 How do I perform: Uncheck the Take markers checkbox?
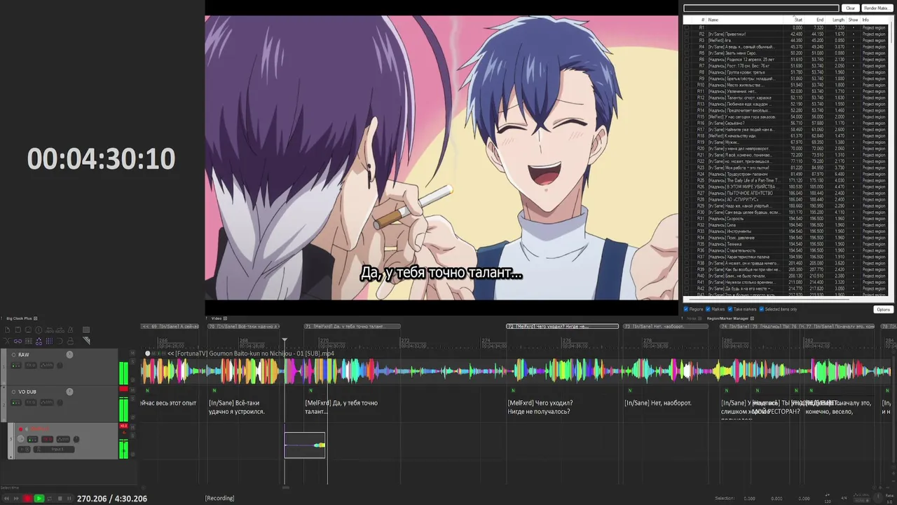730,309
